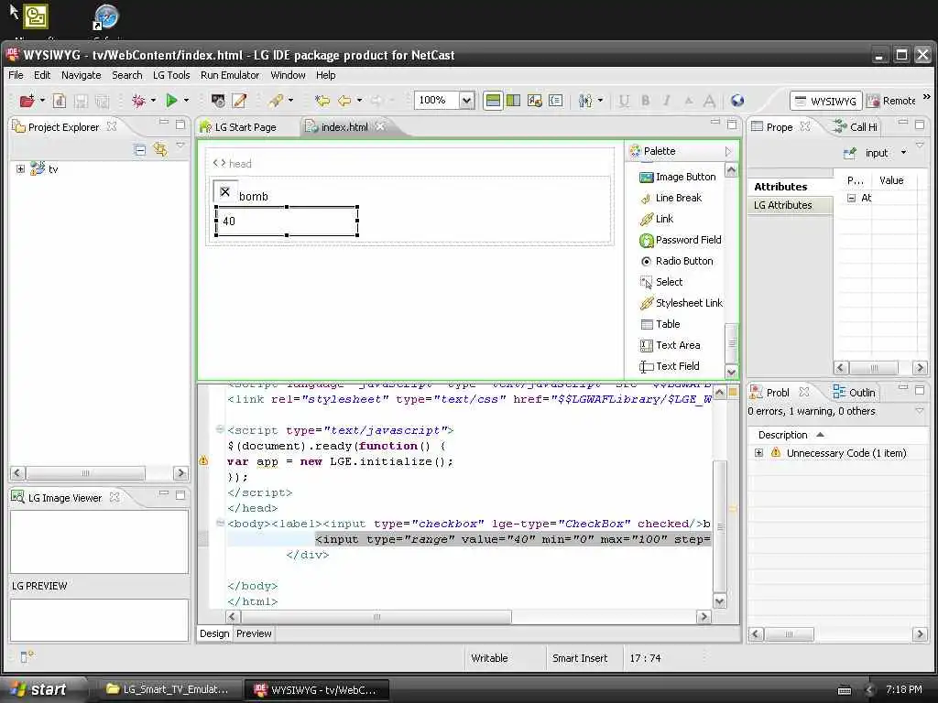Pick Text Field from the Palette
The image size is (938, 703).
point(669,366)
